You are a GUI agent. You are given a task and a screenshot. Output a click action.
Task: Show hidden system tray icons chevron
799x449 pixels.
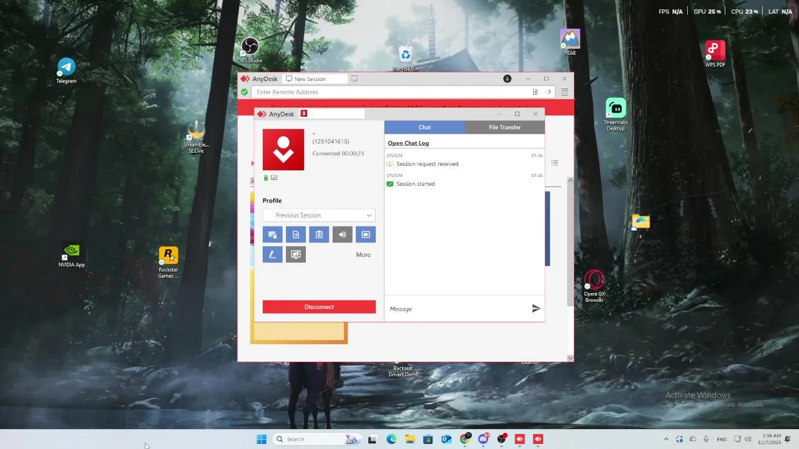(666, 439)
